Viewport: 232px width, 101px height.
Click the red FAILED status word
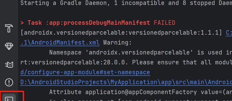pyautogui.click(x=164, y=23)
